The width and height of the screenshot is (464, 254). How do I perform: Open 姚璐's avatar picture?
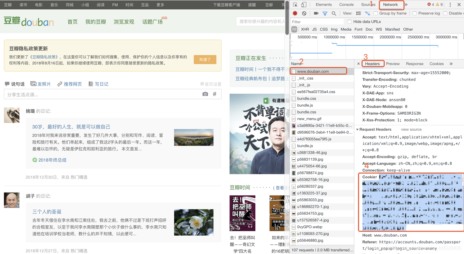click(12, 115)
